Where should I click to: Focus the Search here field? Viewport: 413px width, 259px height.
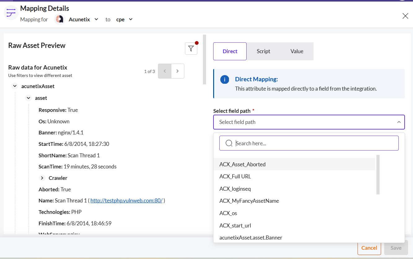pos(309,143)
